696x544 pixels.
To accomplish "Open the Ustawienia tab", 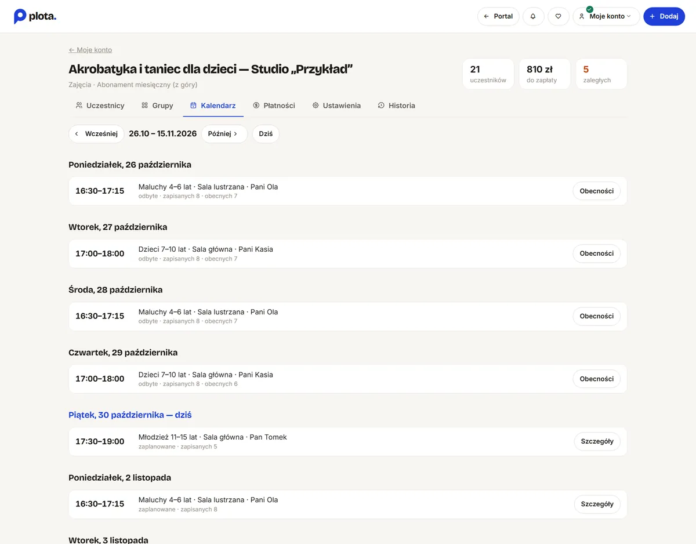I will pos(336,106).
